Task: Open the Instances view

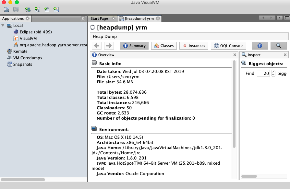Action: pyautogui.click(x=194, y=46)
